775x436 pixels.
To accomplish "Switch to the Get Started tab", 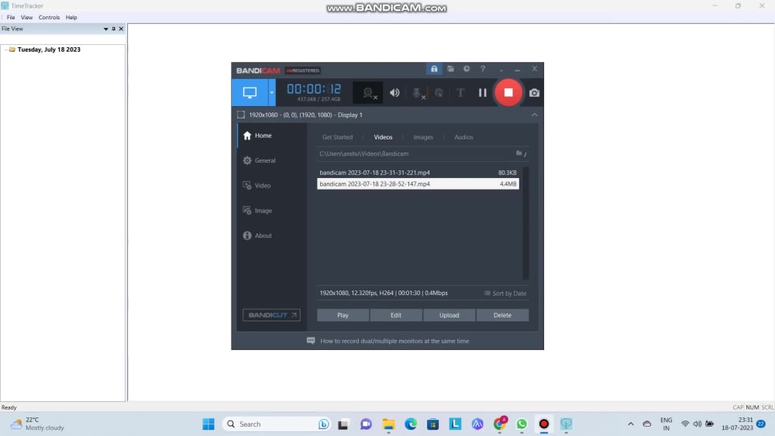I will click(x=338, y=137).
